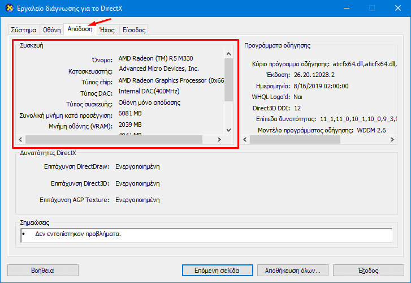Click the up arrow in the Συσκευή panel
The height and width of the screenshot is (283, 411).
coord(228,54)
